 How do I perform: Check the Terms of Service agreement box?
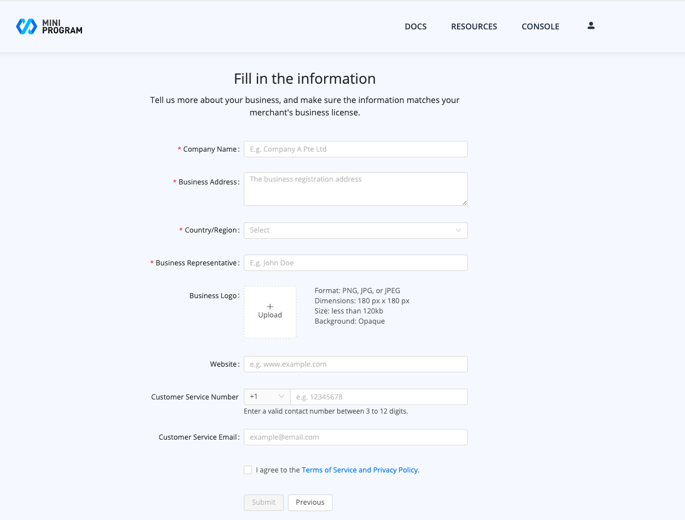click(248, 470)
